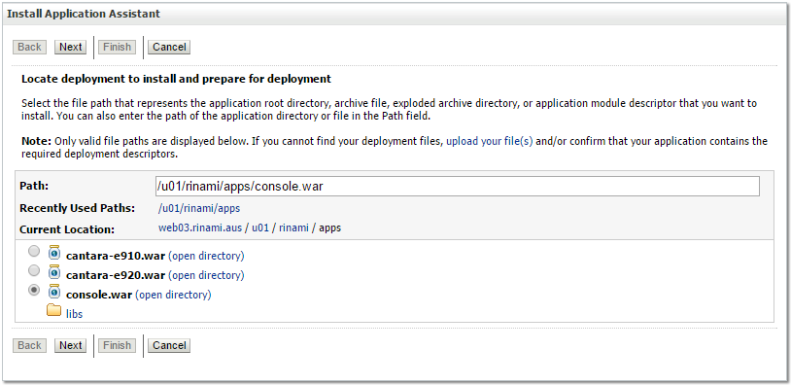Go to the u01 breadcrumb directory
The image size is (791, 385).
pos(260,227)
